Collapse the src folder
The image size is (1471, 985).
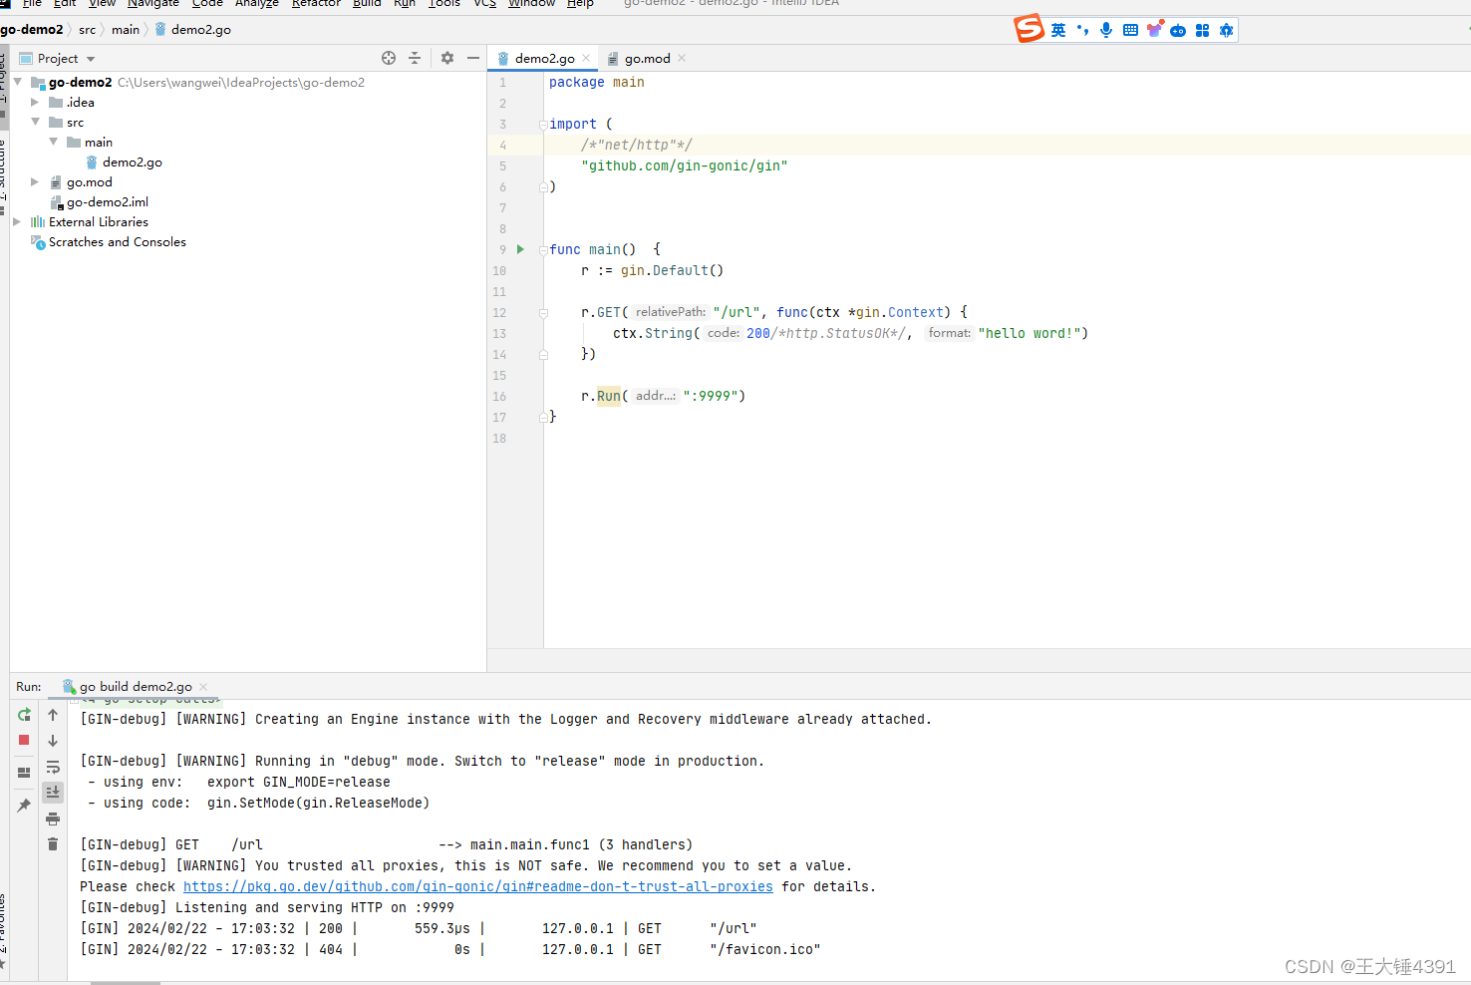click(36, 122)
